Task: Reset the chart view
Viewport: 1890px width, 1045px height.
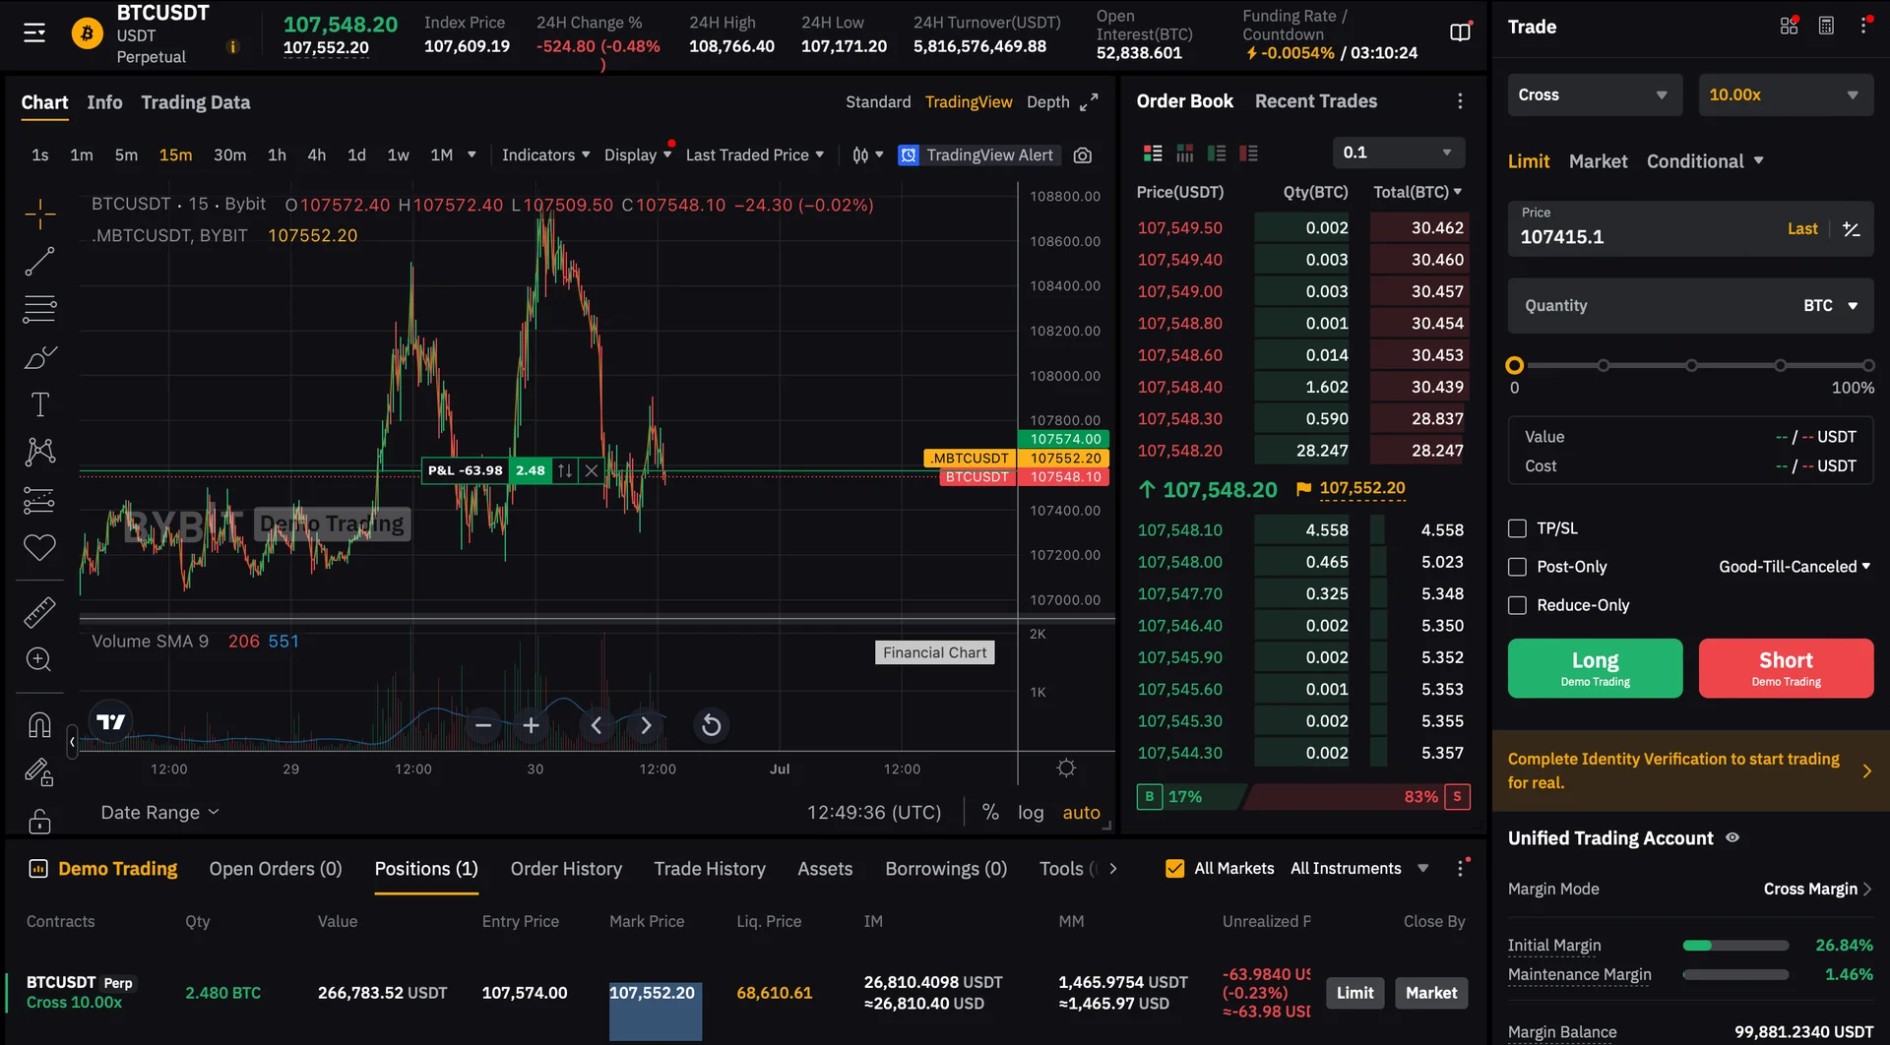Action: (711, 726)
